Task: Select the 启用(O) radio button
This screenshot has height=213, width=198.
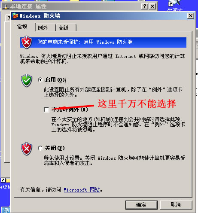Action: tap(40, 80)
